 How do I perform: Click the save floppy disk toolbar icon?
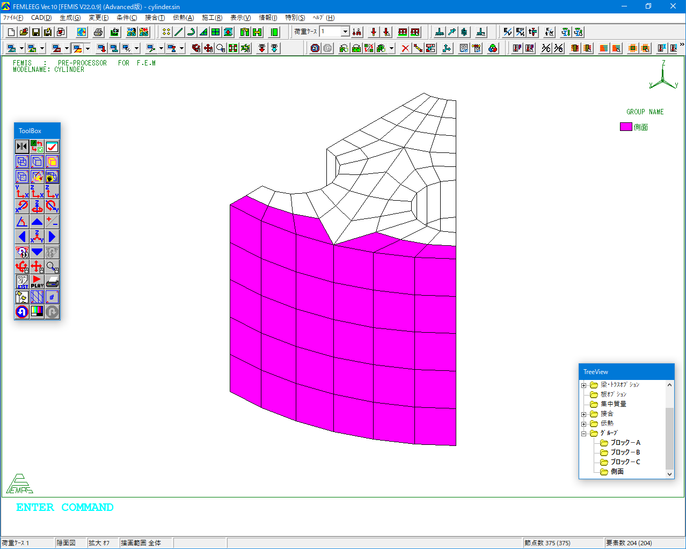(x=36, y=32)
